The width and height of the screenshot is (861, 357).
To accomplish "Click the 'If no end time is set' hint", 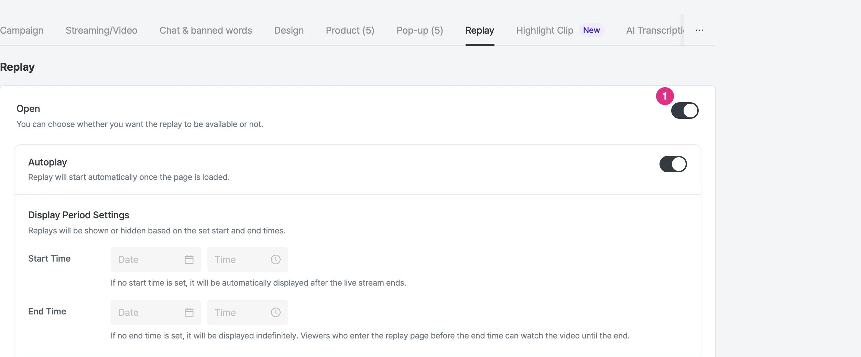I will tap(370, 336).
